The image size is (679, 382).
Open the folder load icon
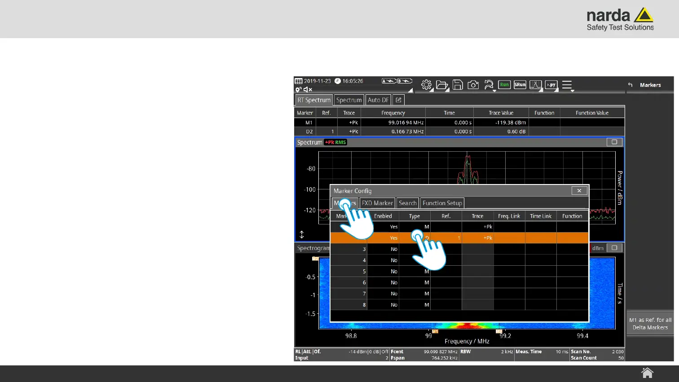point(442,85)
